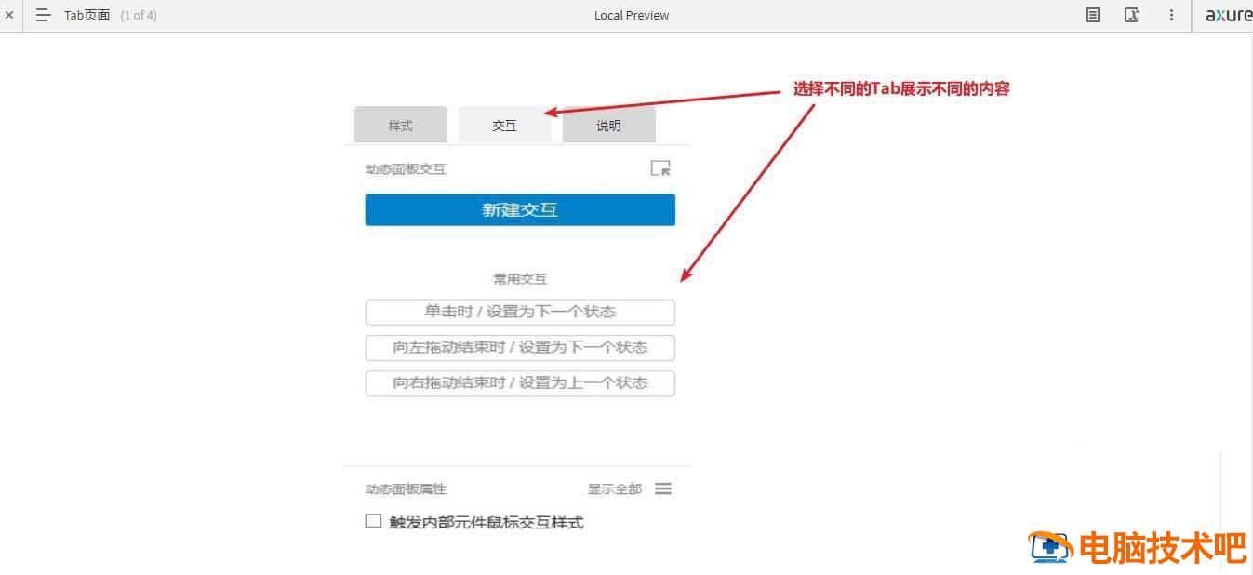The width and height of the screenshot is (1253, 575).
Task: Open the three-dot overflow menu
Action: click(1171, 15)
